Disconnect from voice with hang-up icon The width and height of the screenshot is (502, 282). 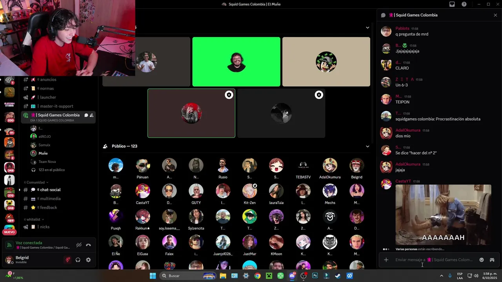[x=88, y=245]
